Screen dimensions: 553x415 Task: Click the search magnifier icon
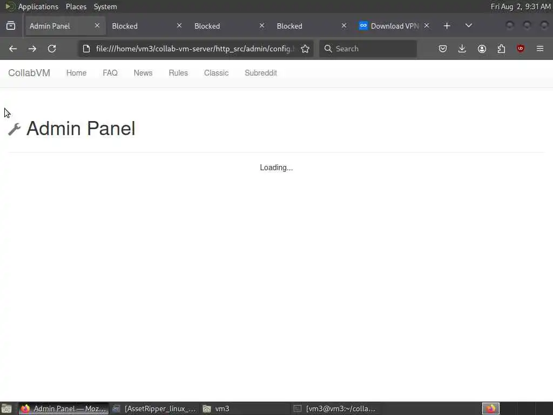328,49
